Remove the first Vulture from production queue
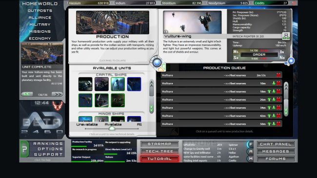Viewport: 317px width, 178px height. (278, 75)
